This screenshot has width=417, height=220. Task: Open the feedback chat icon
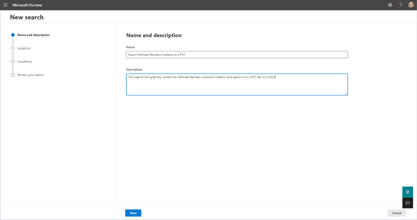(x=408, y=203)
